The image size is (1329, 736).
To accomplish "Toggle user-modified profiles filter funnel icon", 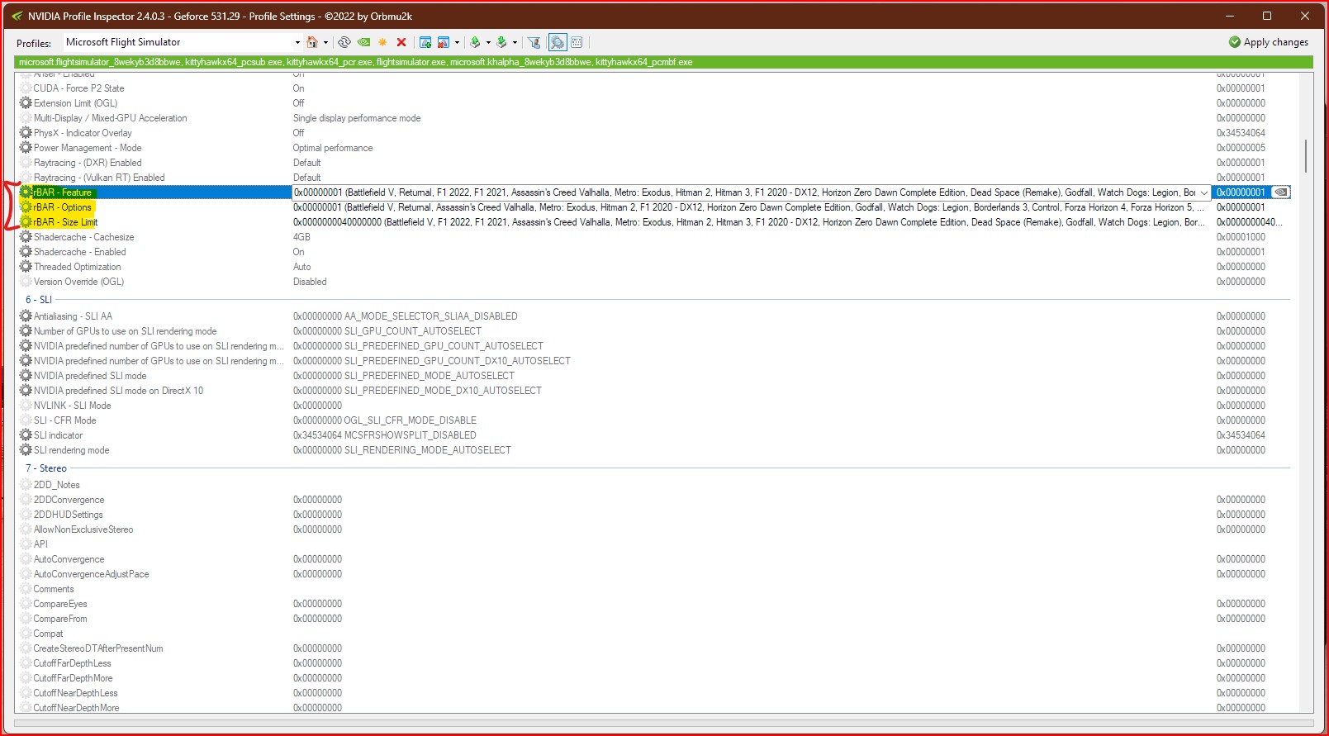I will (534, 42).
